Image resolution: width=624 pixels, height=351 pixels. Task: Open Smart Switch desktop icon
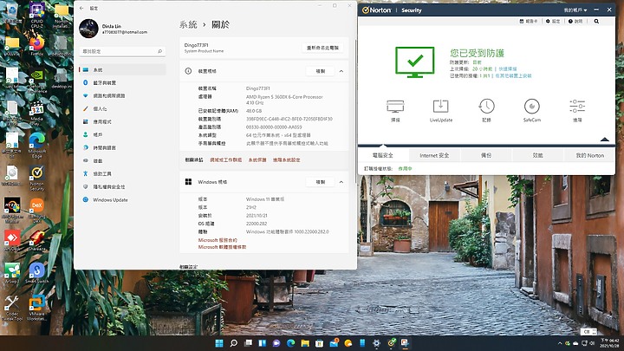coord(37,273)
